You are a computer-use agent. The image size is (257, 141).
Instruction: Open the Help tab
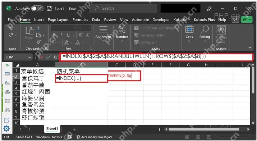coord(222,20)
